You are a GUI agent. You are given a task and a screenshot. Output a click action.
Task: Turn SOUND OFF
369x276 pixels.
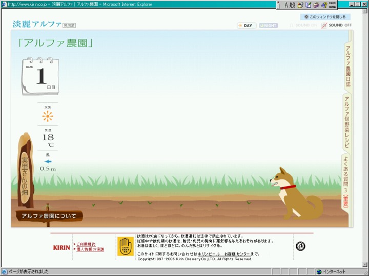pos(337,25)
